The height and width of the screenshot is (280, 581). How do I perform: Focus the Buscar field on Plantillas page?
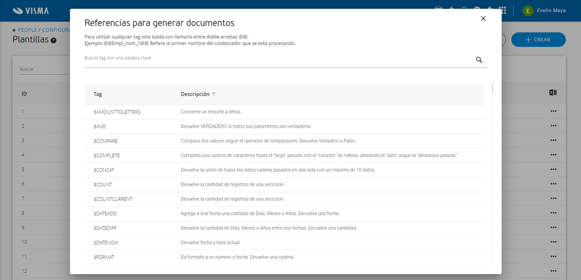(44, 69)
